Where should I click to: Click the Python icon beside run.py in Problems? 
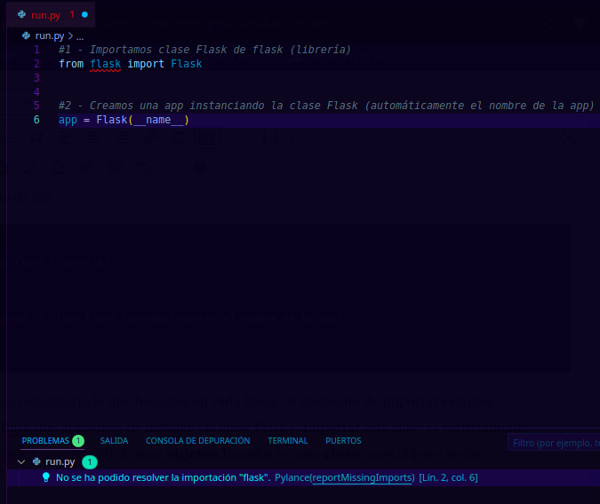pyautogui.click(x=36, y=461)
